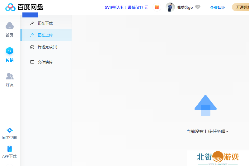Click the 开通超级 membership button
This screenshot has height=166, width=249.
(241, 7)
